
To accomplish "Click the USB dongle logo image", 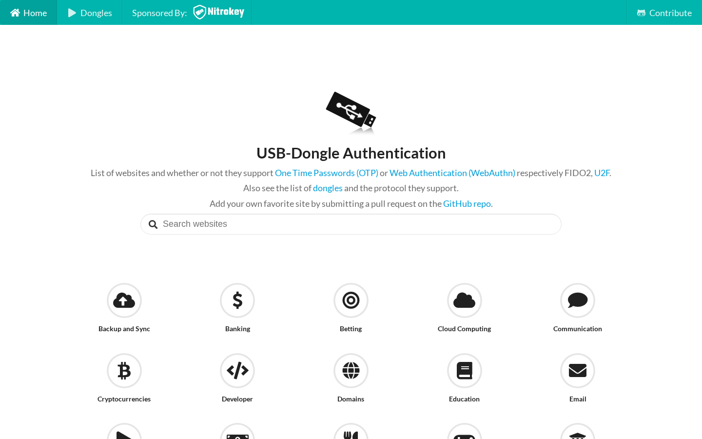I will (351, 113).
